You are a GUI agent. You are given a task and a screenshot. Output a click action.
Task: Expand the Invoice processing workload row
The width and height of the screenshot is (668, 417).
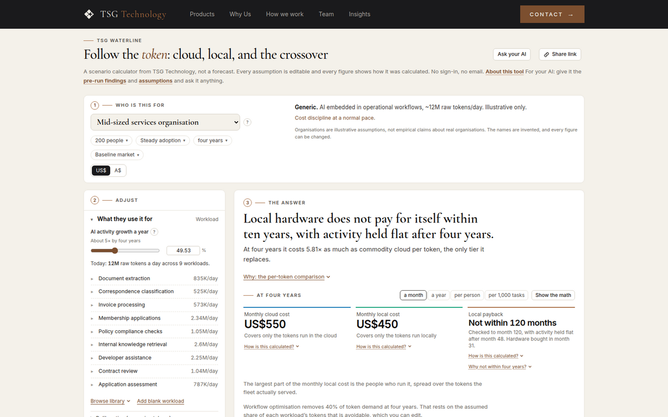tap(154, 305)
